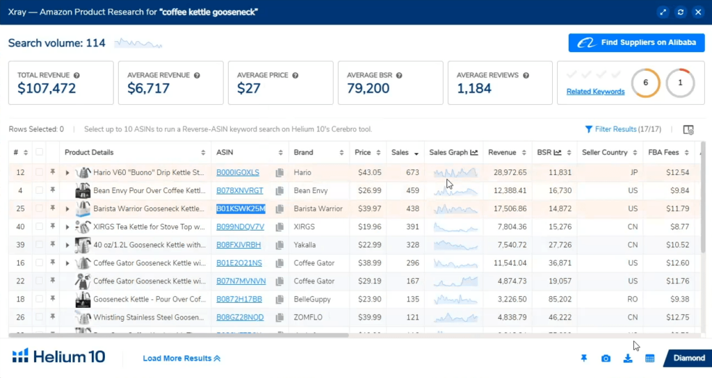The width and height of the screenshot is (712, 378).
Task: Click the BSR column chart icon
Action: pyautogui.click(x=558, y=152)
